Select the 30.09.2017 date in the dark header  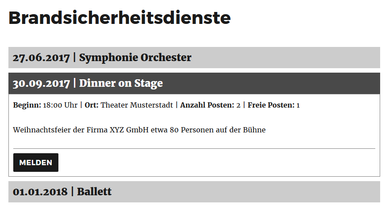pos(41,83)
